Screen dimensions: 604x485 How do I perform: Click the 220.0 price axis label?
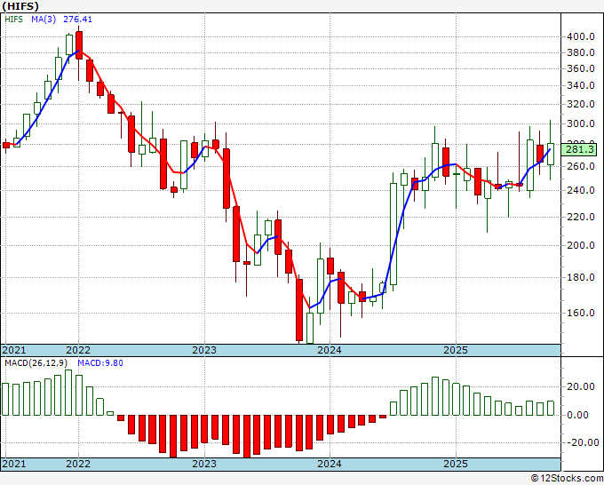581,217
